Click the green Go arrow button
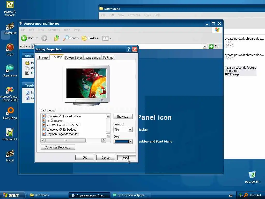The width and height of the screenshot is (265, 199). click(x=211, y=46)
